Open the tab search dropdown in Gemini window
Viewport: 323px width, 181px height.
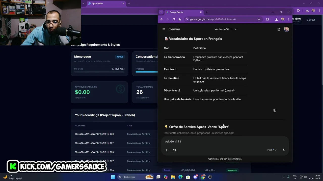tap(161, 12)
